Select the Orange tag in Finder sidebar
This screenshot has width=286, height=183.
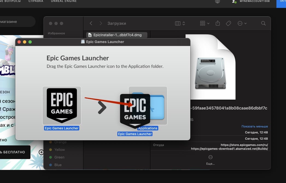pyautogui.click(x=58, y=142)
